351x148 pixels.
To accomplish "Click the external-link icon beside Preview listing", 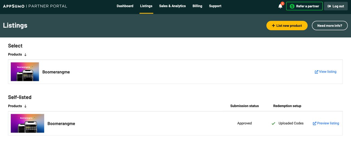I will 314,124.
